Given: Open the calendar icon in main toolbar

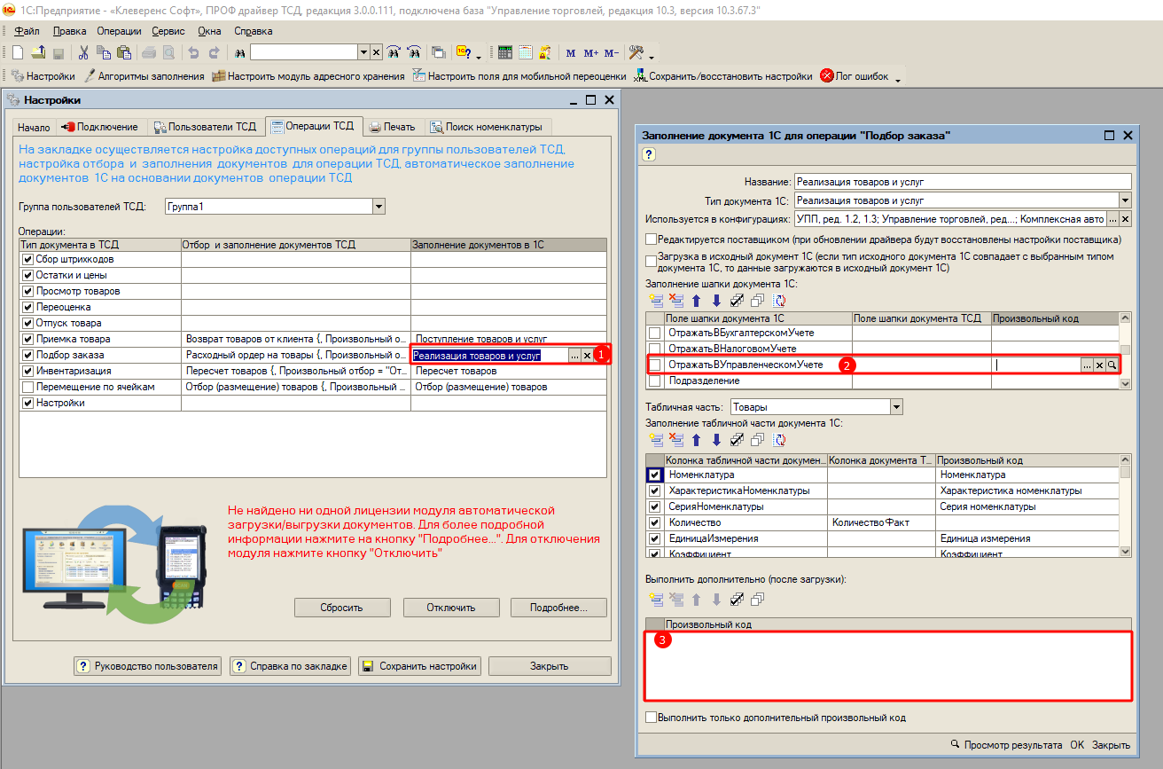Looking at the screenshot, I should click(525, 52).
